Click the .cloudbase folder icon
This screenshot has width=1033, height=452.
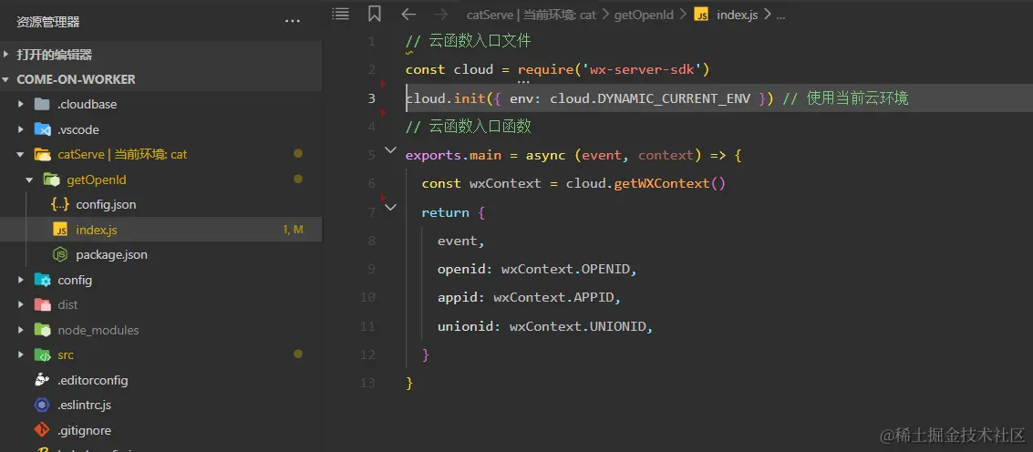pyautogui.click(x=42, y=104)
